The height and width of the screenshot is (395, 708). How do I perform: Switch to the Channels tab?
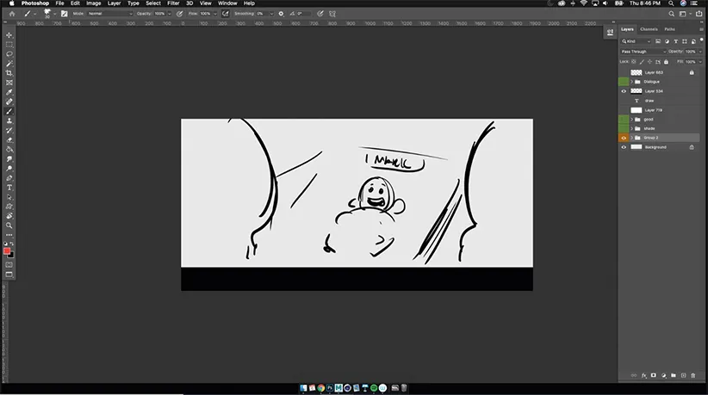tap(649, 29)
